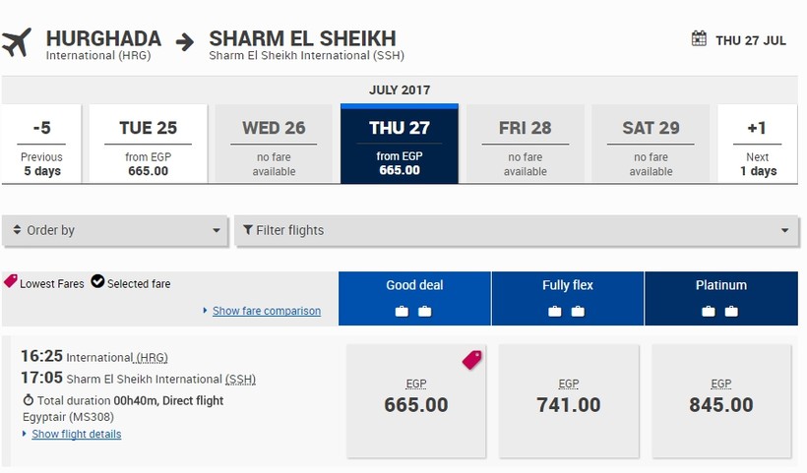This screenshot has width=807, height=473.
Task: Select the TUE 25 date tab
Action: coord(148,144)
